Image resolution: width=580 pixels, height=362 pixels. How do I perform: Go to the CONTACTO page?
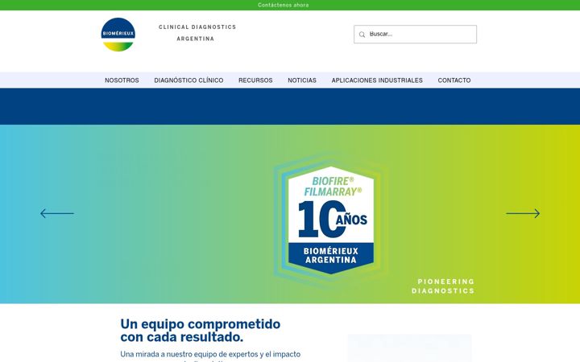pos(454,80)
